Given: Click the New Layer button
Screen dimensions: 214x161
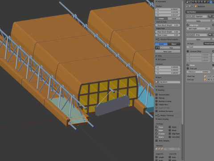Looking at the screenshot, I should coord(168,51).
